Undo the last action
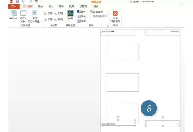Image resolution: width=193 pixels, height=132 pixels. (x=23, y=1)
